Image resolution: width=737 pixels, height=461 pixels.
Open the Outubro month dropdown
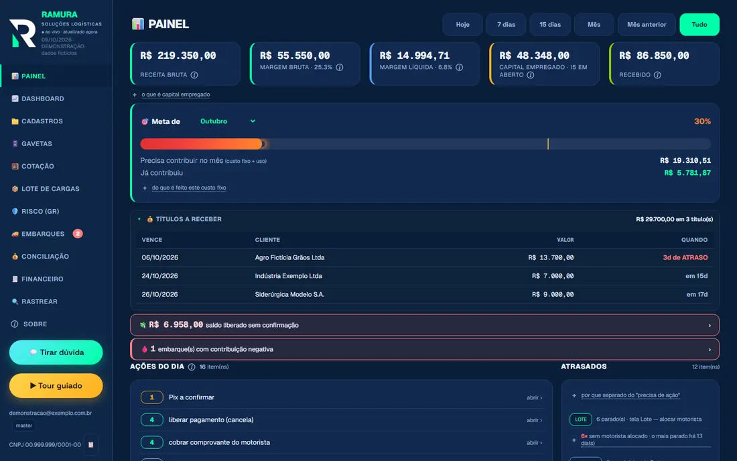(x=228, y=121)
